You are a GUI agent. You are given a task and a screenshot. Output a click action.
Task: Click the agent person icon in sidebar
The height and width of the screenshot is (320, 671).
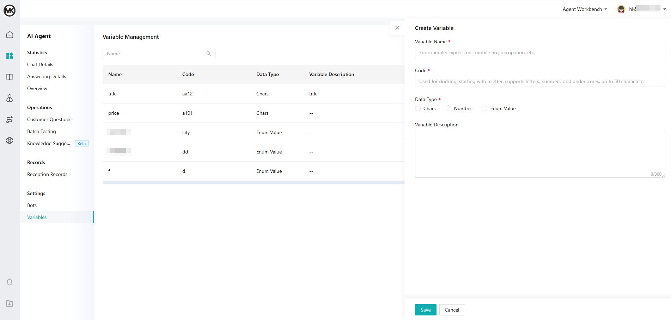point(10,98)
